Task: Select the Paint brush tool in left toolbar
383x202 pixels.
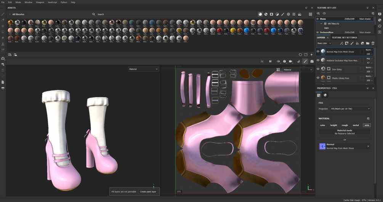Action: pos(3,14)
